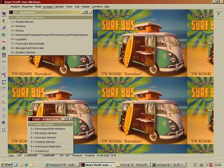Open the Invoegen menu

click(48, 7)
